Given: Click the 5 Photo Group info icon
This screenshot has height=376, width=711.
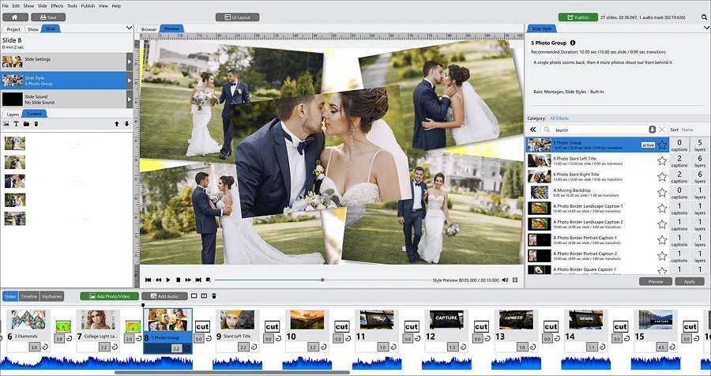Looking at the screenshot, I should point(573,43).
